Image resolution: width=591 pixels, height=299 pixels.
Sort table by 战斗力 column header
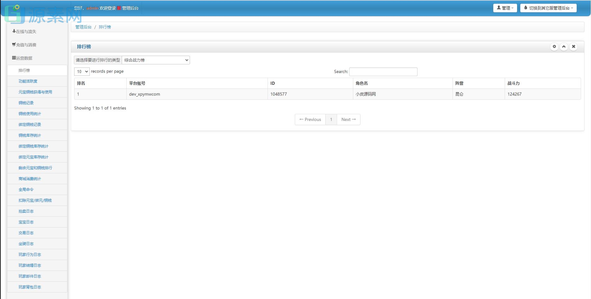click(x=513, y=83)
